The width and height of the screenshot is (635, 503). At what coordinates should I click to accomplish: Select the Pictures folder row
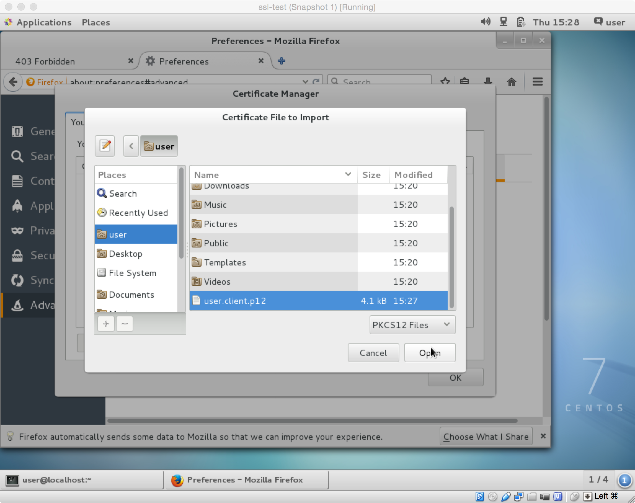click(319, 224)
